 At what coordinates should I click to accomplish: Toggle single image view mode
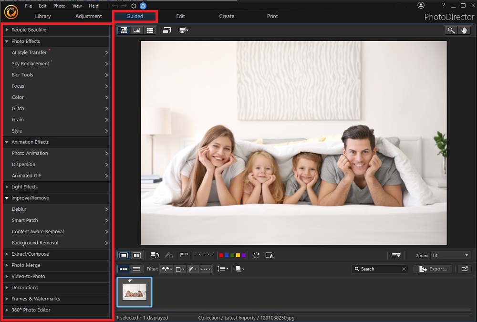click(x=124, y=255)
